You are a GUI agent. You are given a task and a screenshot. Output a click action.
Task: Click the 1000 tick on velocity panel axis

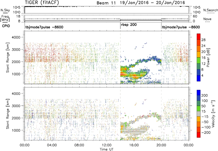point(16,130)
